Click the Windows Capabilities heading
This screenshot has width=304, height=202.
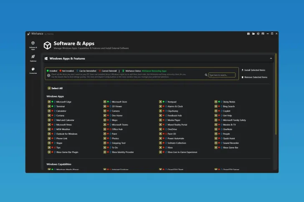59,164
